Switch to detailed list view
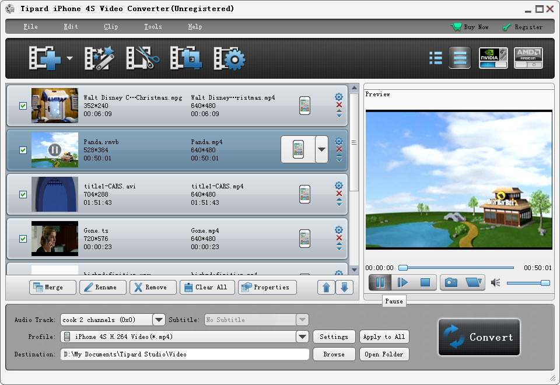 pos(460,58)
